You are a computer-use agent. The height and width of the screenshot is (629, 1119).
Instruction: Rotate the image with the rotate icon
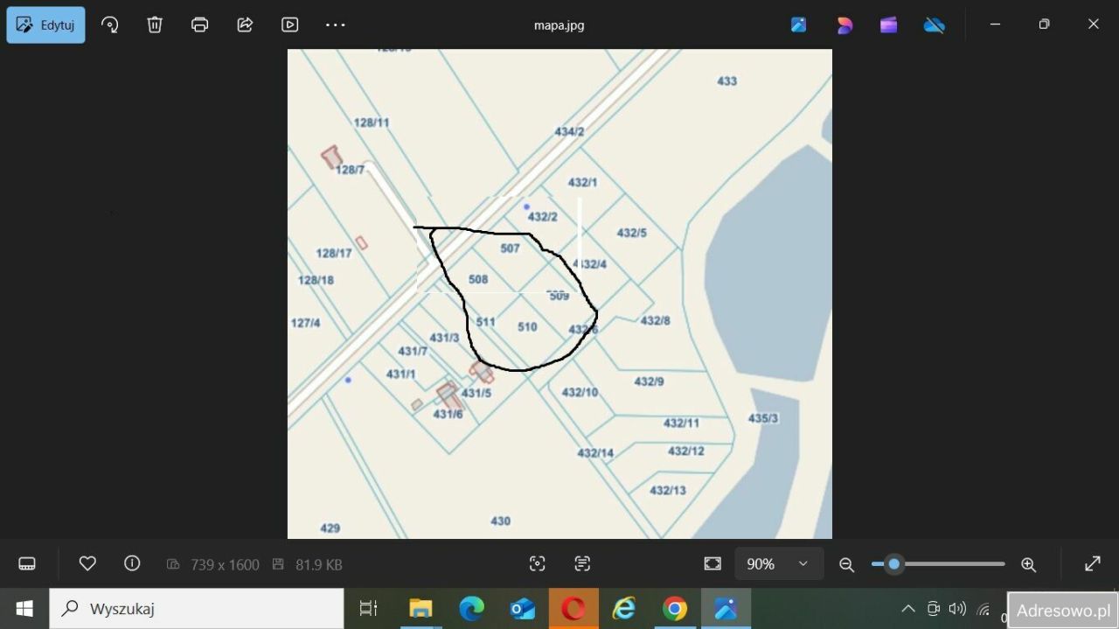110,24
